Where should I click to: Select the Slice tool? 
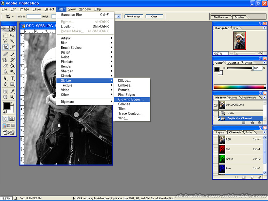pyautogui.click(x=12, y=47)
